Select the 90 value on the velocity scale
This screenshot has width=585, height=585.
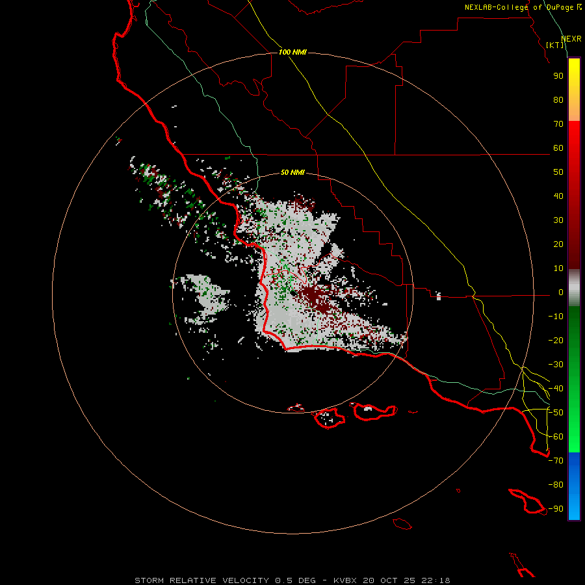[558, 76]
